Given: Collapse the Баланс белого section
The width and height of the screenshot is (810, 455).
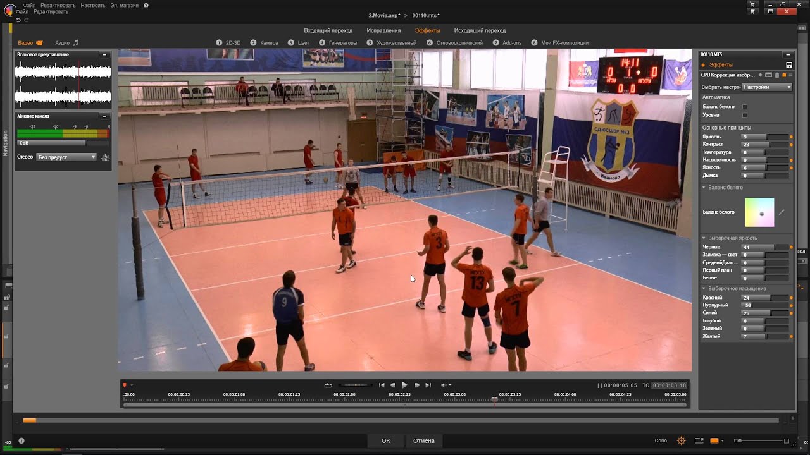Looking at the screenshot, I should coord(704,188).
